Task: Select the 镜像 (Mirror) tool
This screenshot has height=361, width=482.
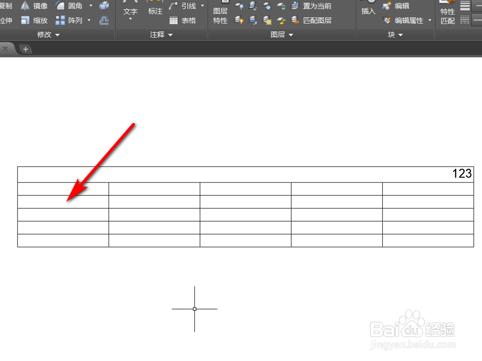Action: (x=34, y=6)
